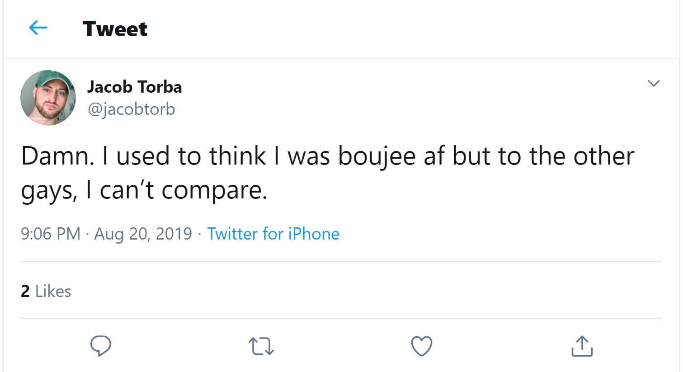The height and width of the screenshot is (372, 683).
Task: Open the @jacobtorb handle link
Action: tap(131, 109)
